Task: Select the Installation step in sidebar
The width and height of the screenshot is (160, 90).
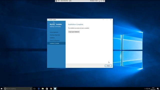Action: [x=52, y=38]
